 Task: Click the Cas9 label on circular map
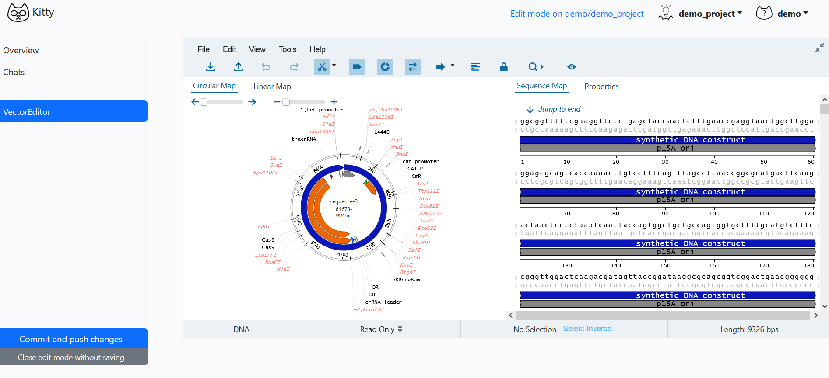pyautogui.click(x=268, y=240)
